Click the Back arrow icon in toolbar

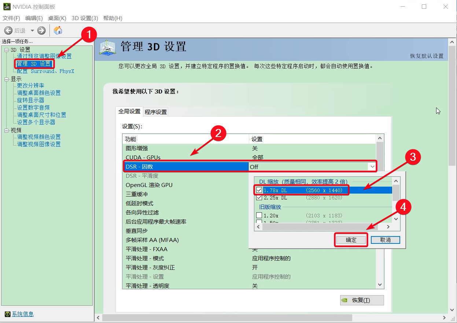[x=8, y=30]
